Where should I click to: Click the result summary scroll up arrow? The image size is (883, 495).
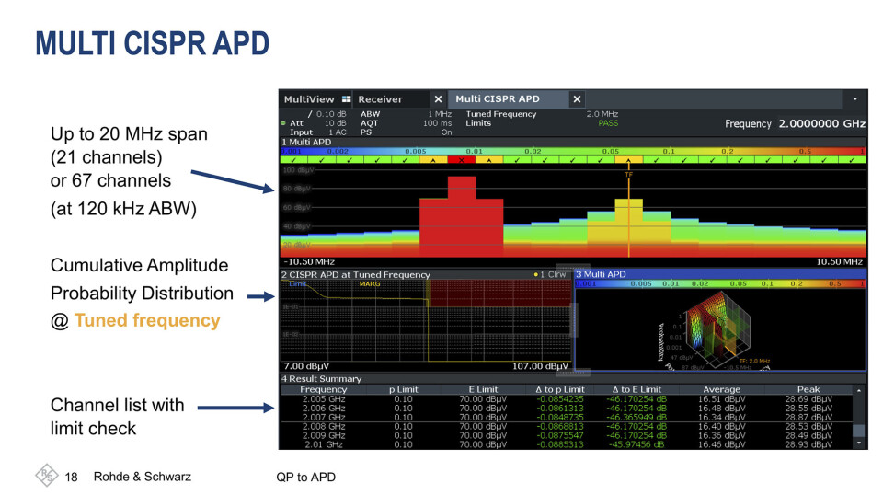(859, 390)
